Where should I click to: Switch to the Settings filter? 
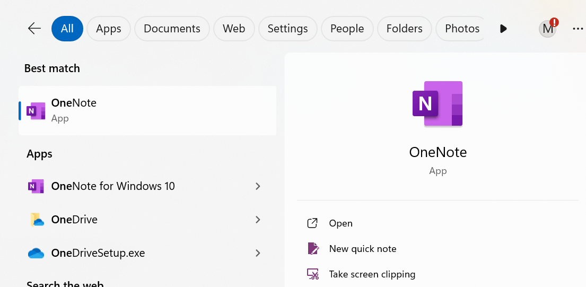tap(288, 29)
